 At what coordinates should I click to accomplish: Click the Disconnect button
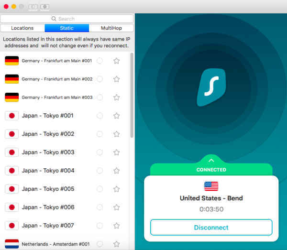(x=211, y=228)
